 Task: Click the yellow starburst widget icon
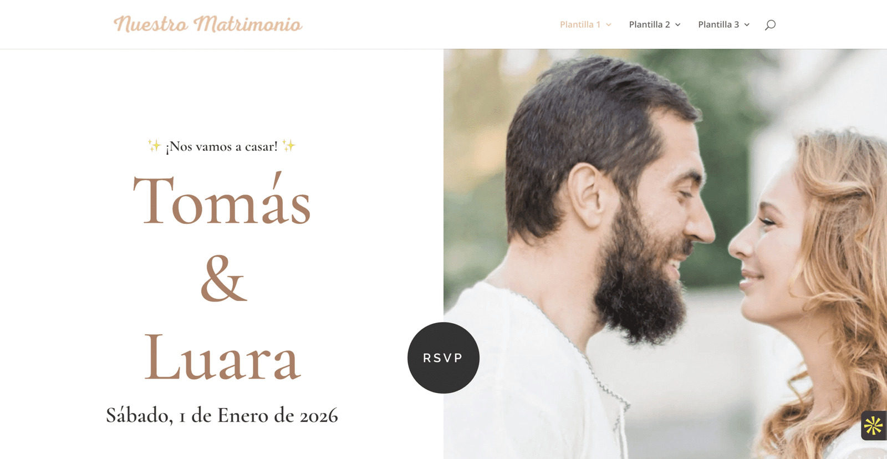874,426
